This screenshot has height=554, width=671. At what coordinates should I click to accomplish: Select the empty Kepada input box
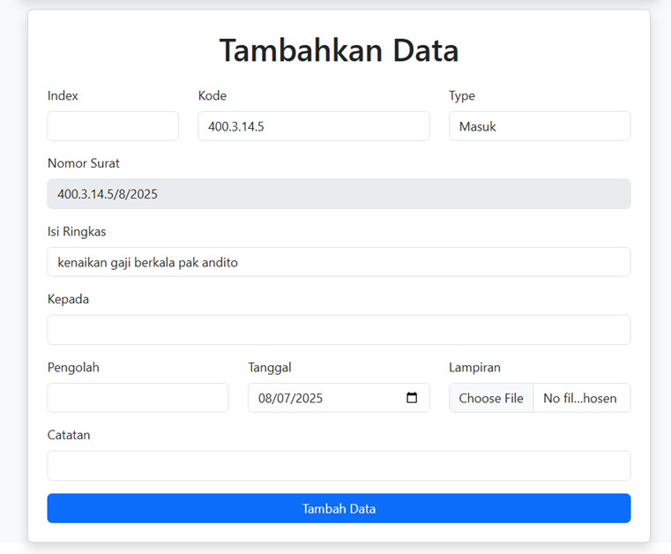point(339,330)
